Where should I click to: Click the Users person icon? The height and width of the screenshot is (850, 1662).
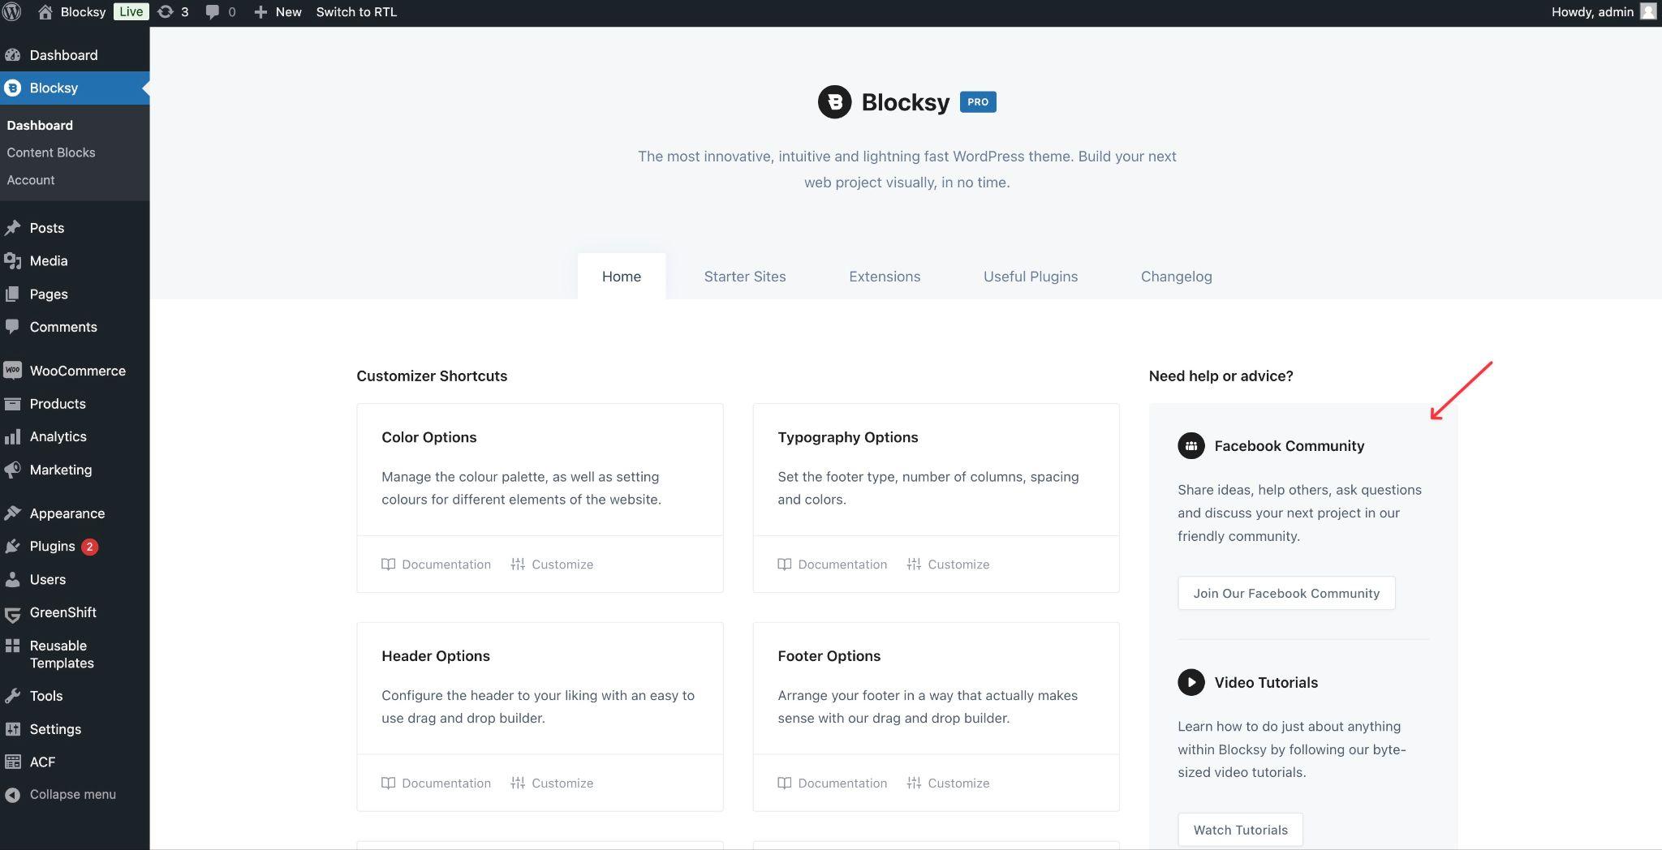[x=12, y=579]
